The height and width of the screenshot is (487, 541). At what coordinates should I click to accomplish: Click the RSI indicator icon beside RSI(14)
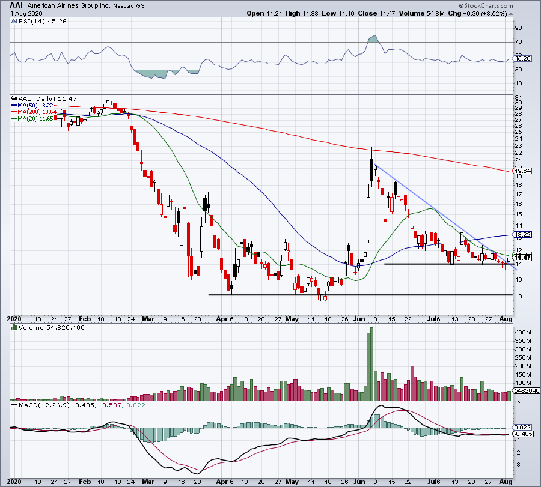pyautogui.click(x=14, y=21)
